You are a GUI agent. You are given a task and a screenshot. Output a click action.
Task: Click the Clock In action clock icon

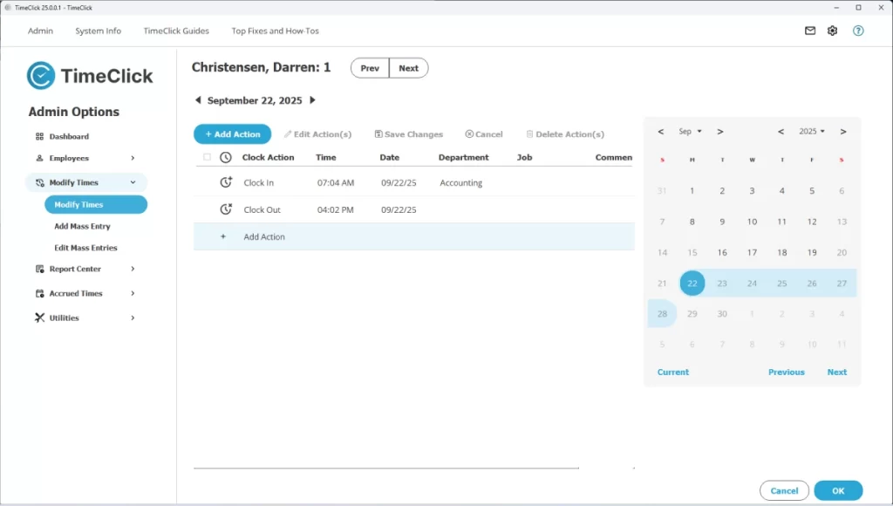(227, 182)
